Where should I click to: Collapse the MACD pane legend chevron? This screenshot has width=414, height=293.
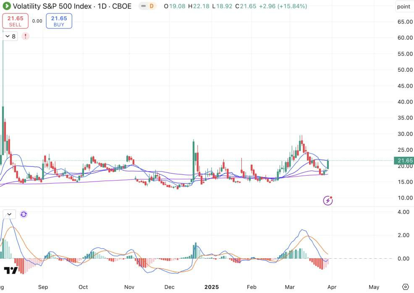(9, 214)
